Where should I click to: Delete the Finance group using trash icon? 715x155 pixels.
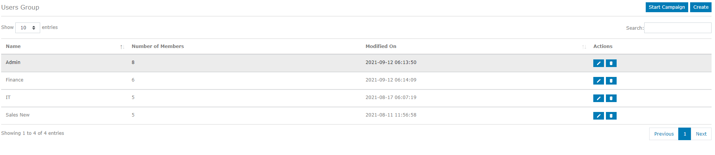tap(611, 81)
